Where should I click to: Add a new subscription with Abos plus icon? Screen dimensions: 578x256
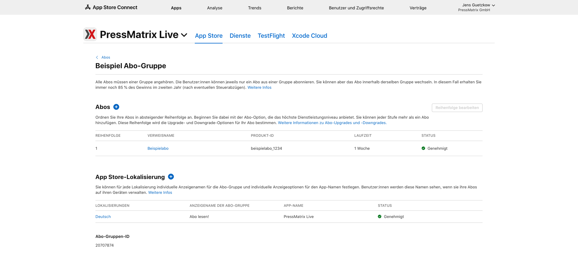pos(116,107)
